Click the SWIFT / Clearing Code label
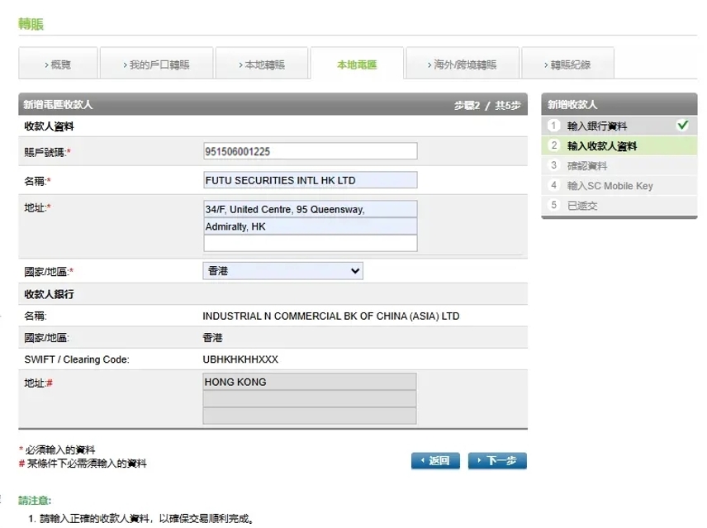This screenshot has width=707, height=528. (77, 359)
